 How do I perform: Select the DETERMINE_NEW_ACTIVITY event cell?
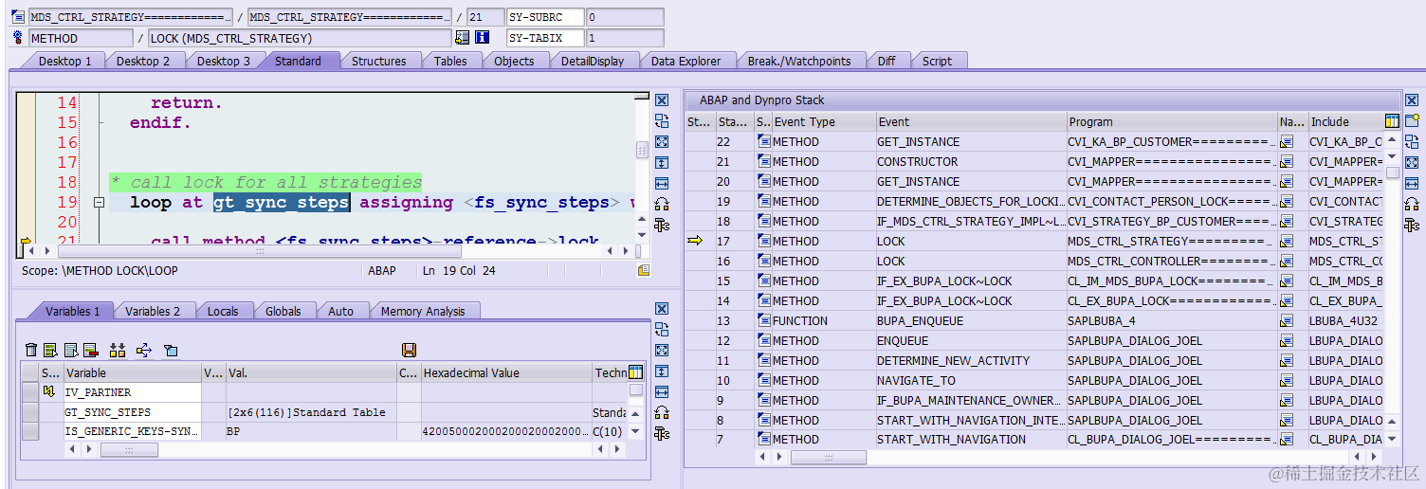971,360
